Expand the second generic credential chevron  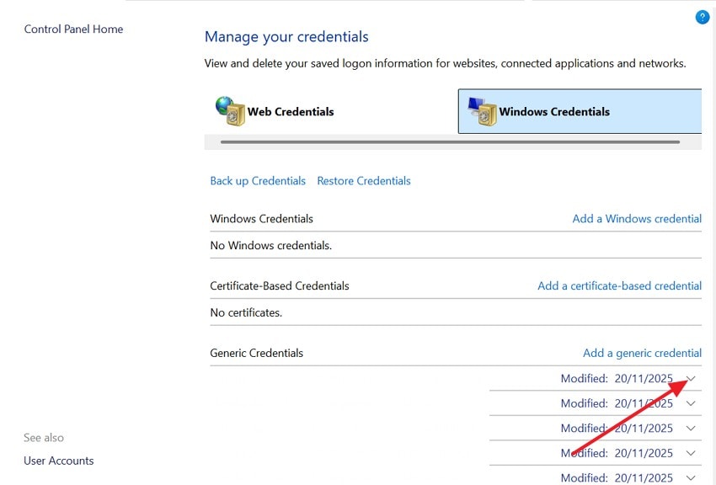(x=691, y=403)
